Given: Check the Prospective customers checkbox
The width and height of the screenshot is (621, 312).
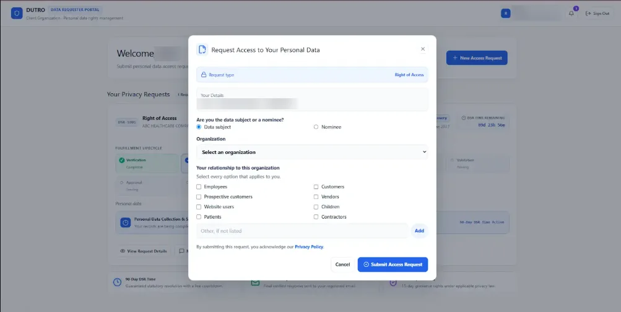Looking at the screenshot, I should 199,196.
